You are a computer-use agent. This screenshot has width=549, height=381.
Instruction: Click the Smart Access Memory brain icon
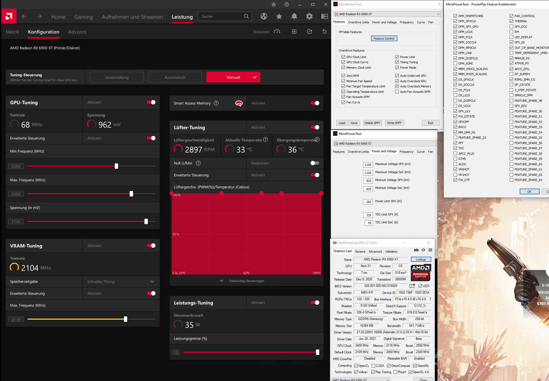239,103
